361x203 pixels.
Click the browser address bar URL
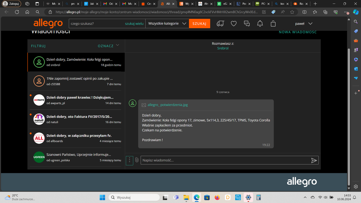click(x=156, y=12)
